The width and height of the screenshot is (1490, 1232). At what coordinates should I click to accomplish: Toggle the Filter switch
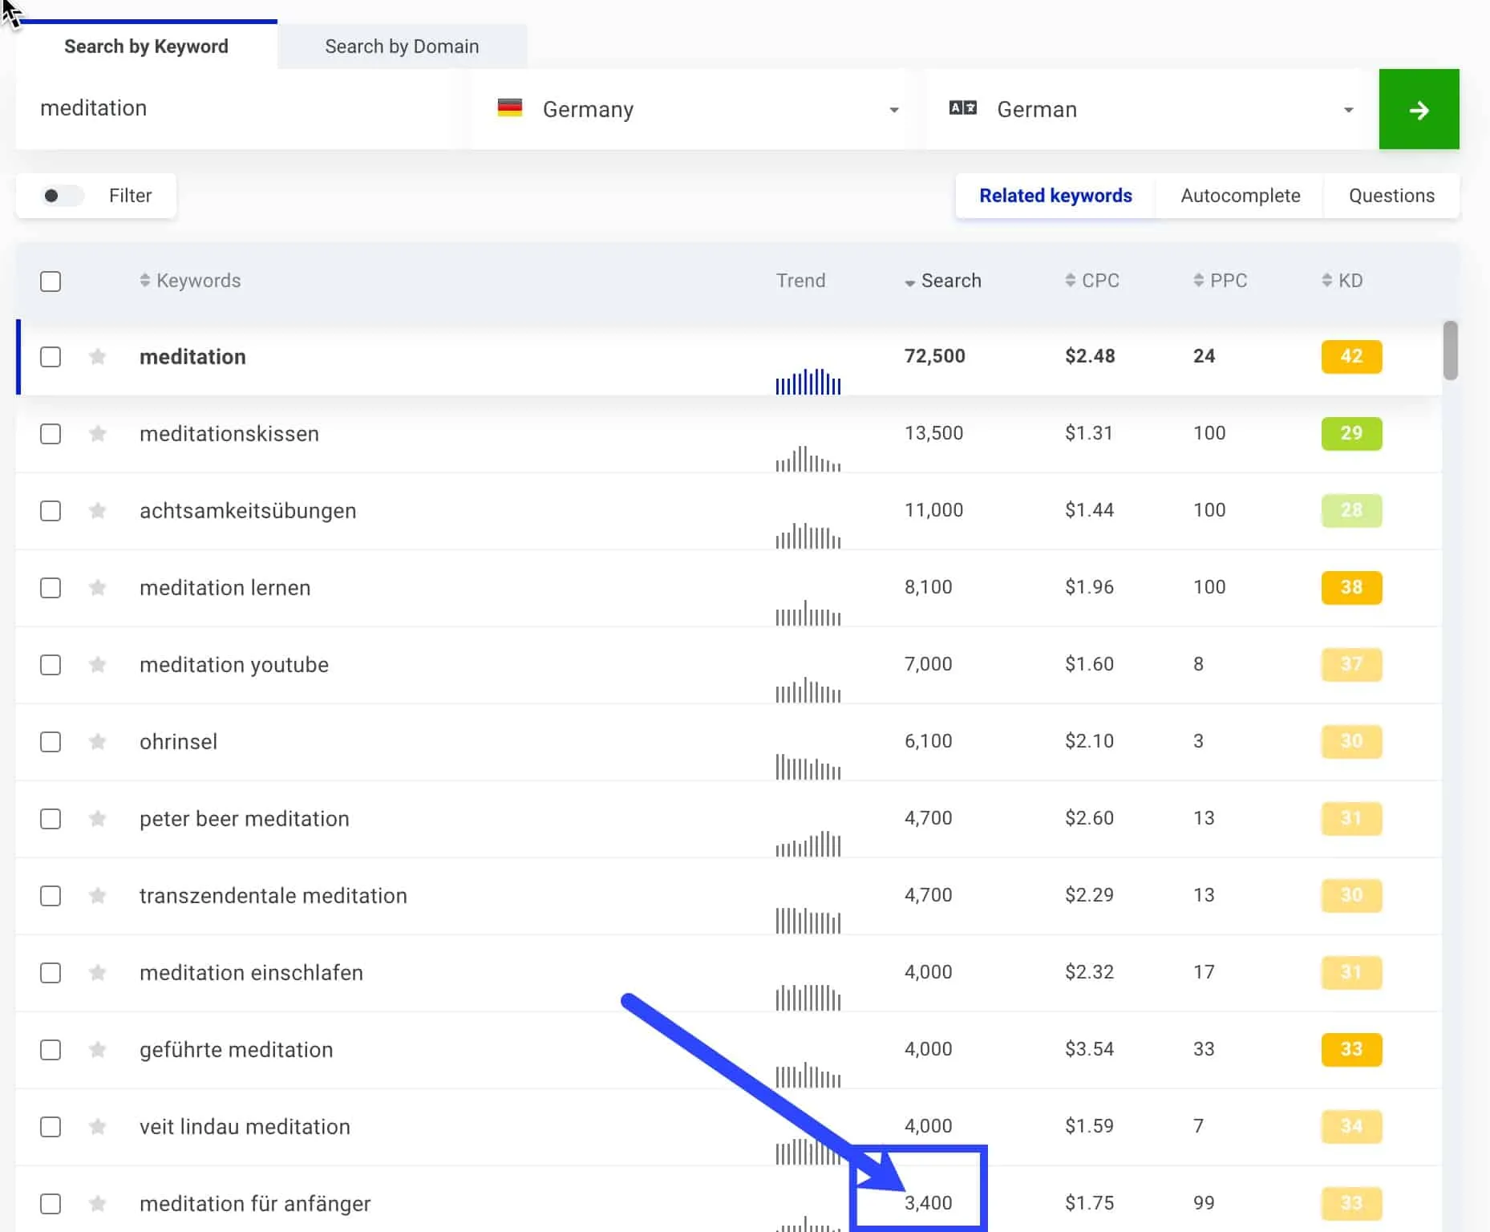63,196
